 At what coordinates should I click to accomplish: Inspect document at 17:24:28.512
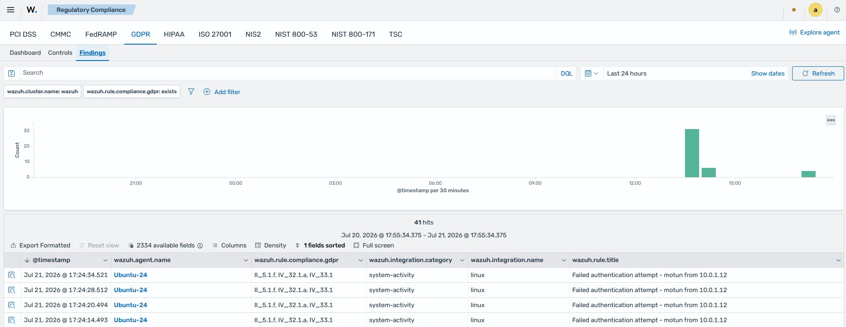12,290
